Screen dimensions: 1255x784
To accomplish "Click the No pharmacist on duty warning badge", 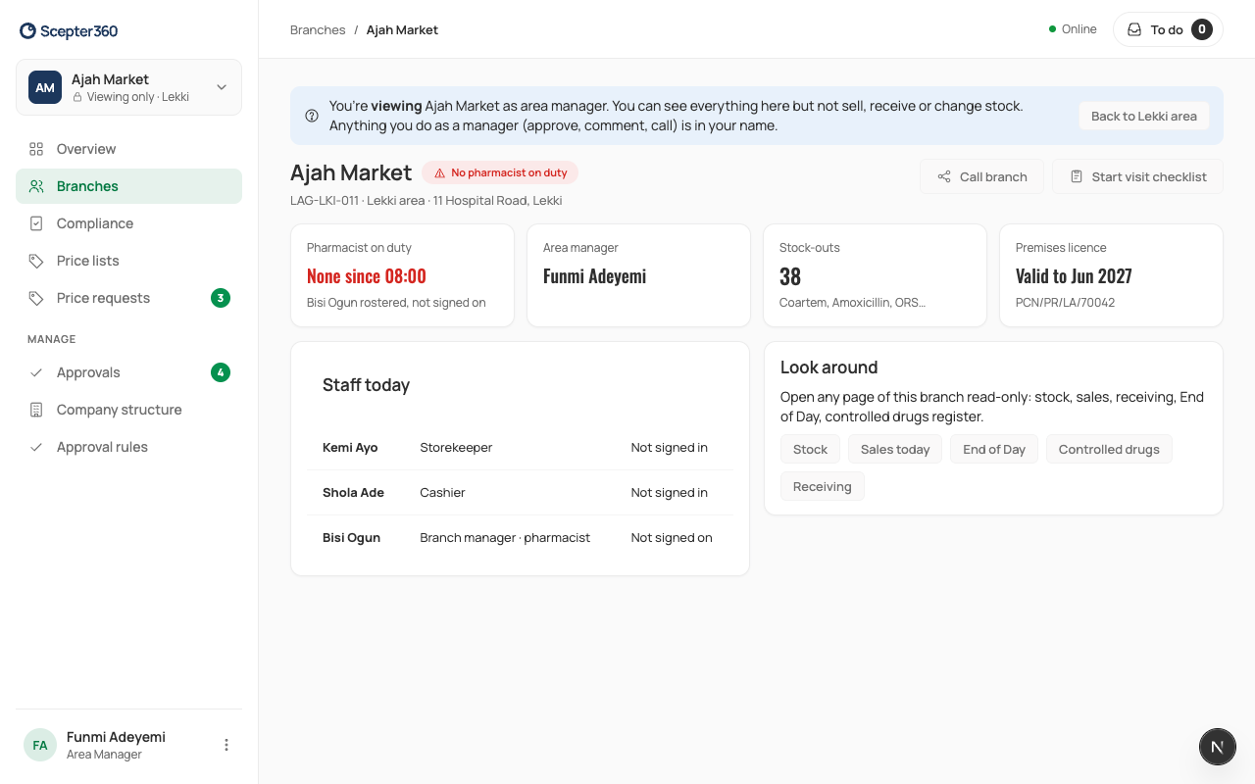I will [x=500, y=172].
